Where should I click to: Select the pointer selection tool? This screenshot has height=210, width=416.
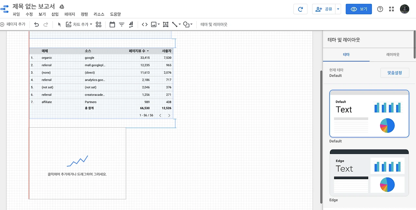(59, 24)
